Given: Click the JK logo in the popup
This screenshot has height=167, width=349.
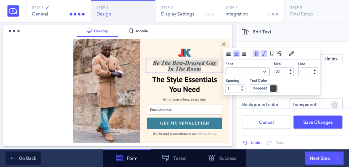Looking at the screenshot, I should [x=184, y=52].
